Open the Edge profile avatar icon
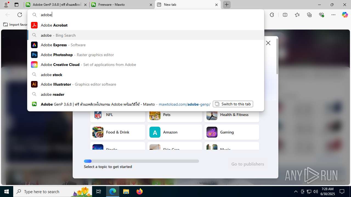 point(6,5)
